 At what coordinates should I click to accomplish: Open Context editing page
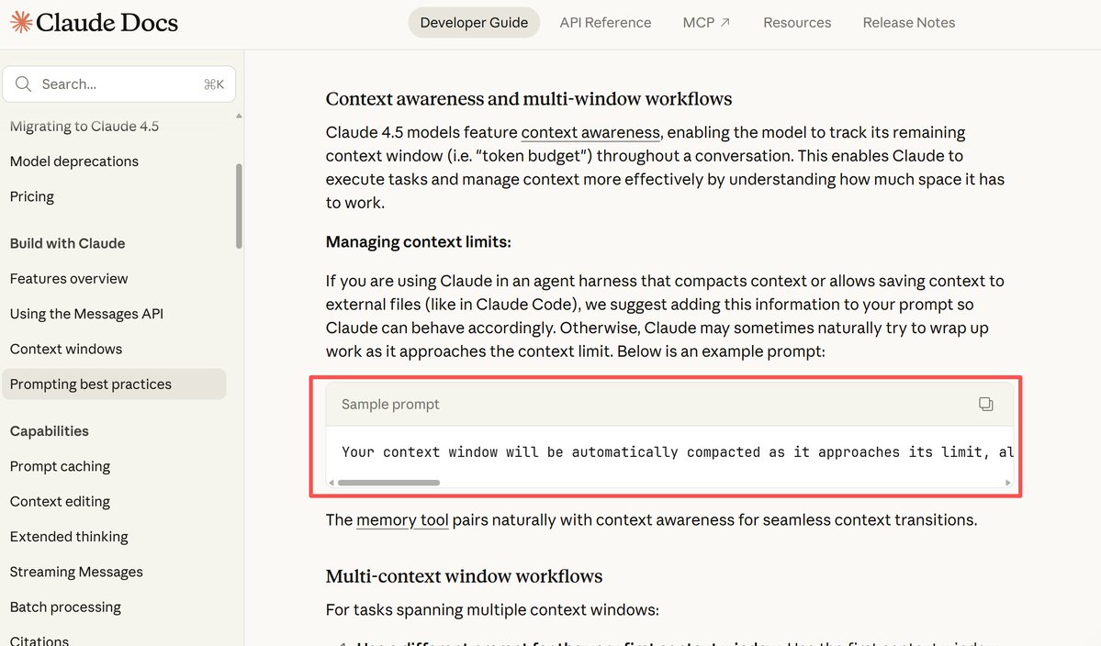coord(60,502)
